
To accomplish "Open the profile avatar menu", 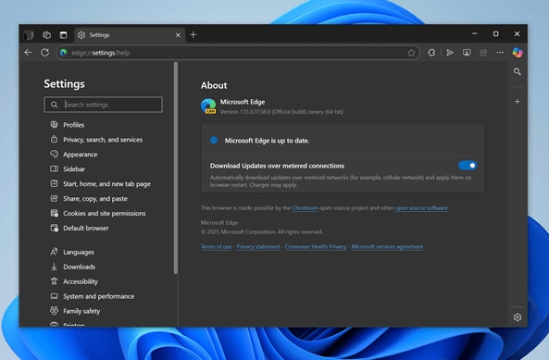I will [29, 35].
